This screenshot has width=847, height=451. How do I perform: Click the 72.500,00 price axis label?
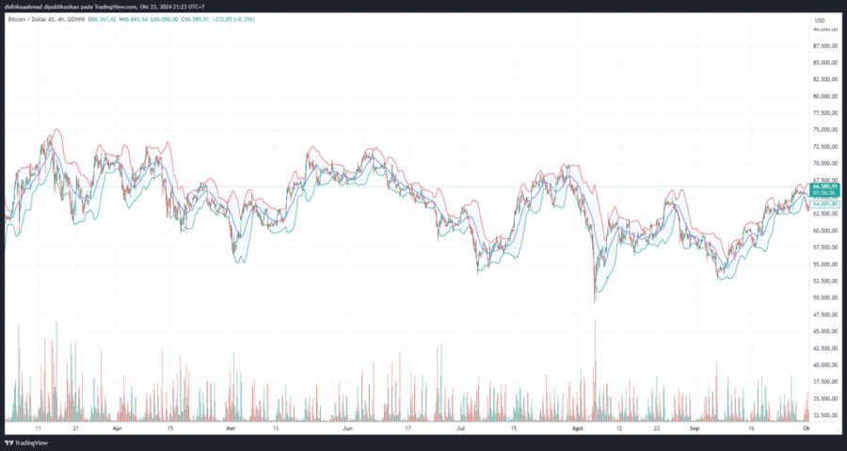tap(825, 146)
